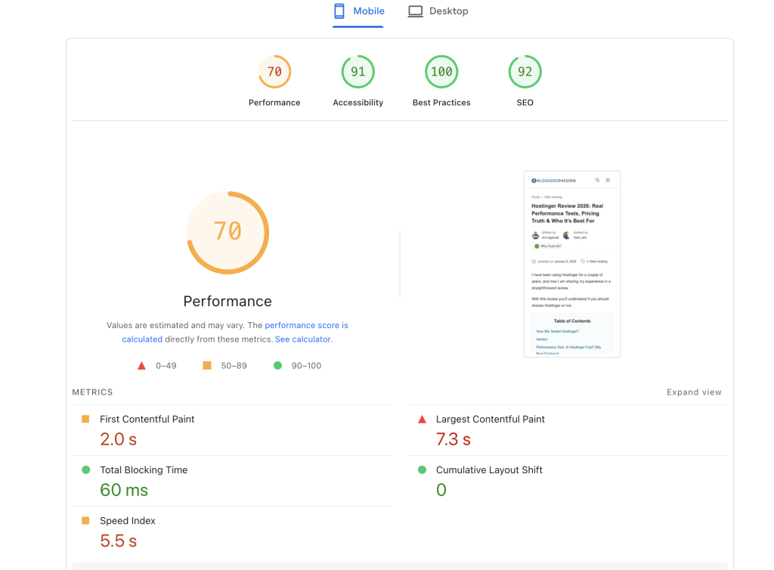
Task: Select the Mobile tab
Action: (x=359, y=11)
